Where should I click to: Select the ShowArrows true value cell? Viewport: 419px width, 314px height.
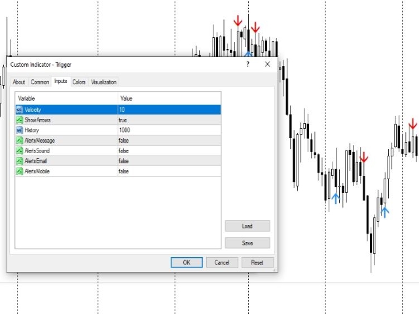coord(170,120)
